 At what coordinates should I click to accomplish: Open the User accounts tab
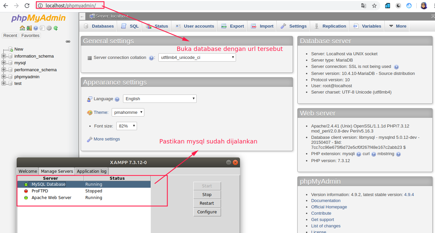(195, 26)
